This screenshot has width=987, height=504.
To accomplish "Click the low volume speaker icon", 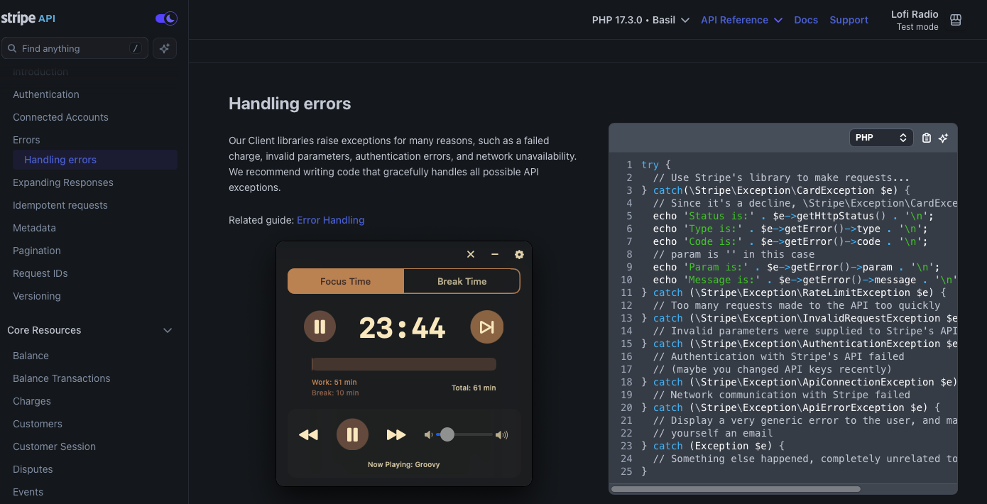I will [428, 434].
